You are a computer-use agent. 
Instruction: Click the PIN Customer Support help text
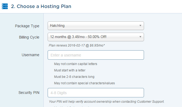(x=107, y=102)
